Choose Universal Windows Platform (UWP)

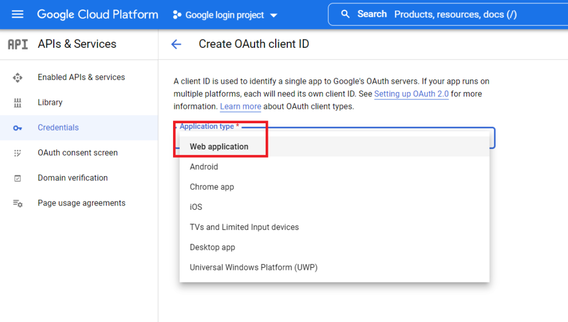253,267
